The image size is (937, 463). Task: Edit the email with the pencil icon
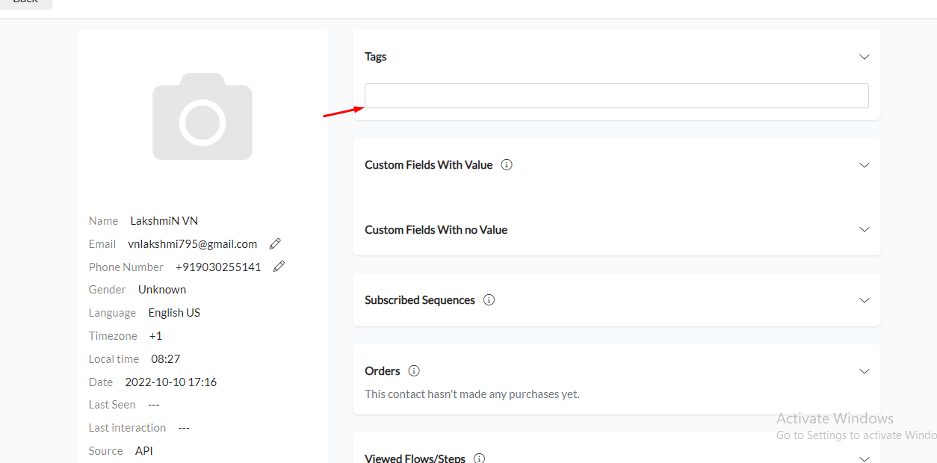click(x=275, y=243)
